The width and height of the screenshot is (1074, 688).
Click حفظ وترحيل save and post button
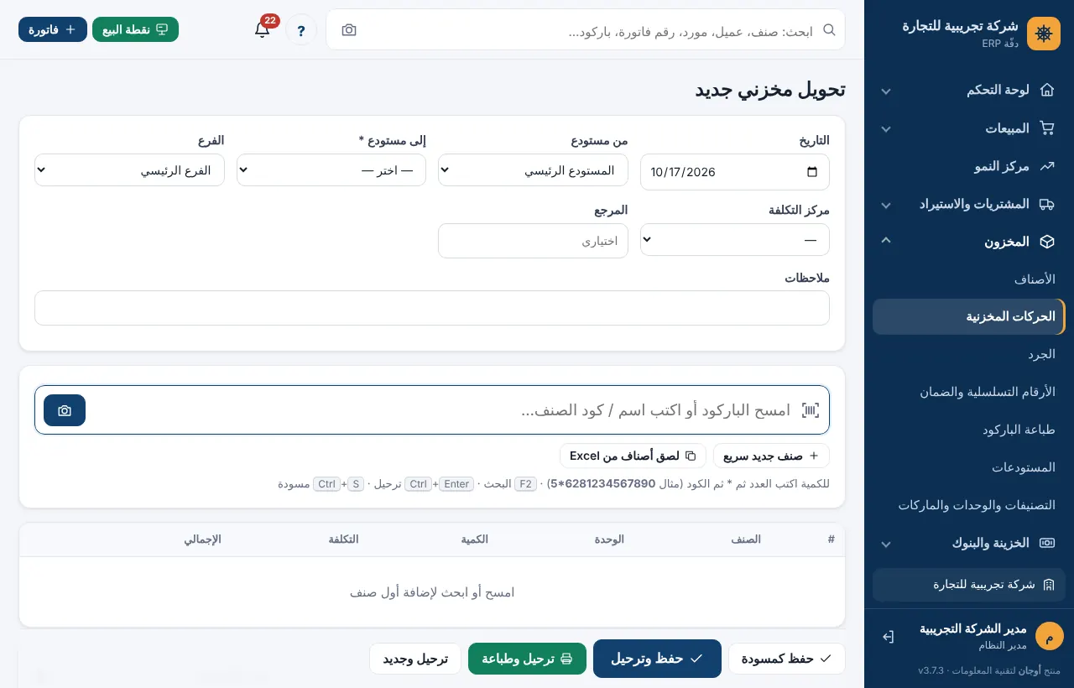pyautogui.click(x=657, y=659)
